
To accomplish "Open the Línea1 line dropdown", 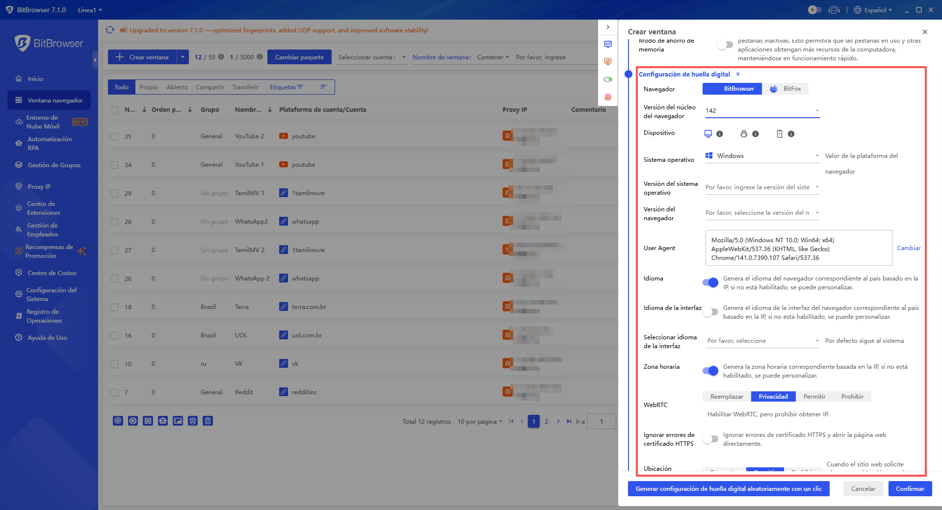I will point(90,10).
